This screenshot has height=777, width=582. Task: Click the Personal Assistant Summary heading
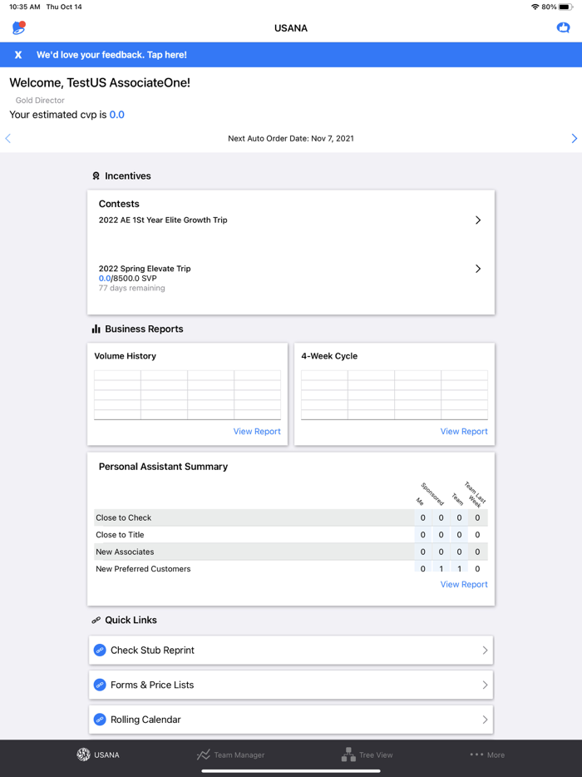coord(163,467)
